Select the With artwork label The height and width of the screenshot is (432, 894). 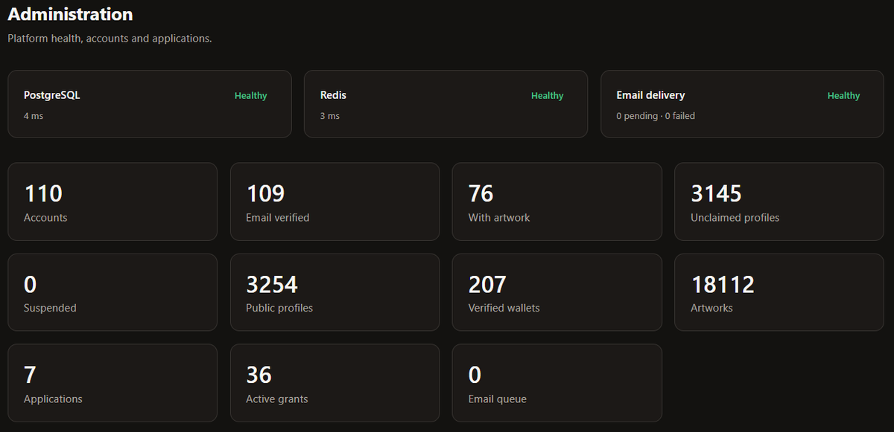coord(499,218)
